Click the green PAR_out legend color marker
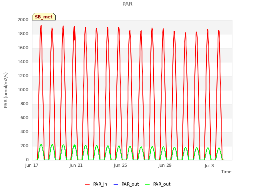 click(x=148, y=185)
